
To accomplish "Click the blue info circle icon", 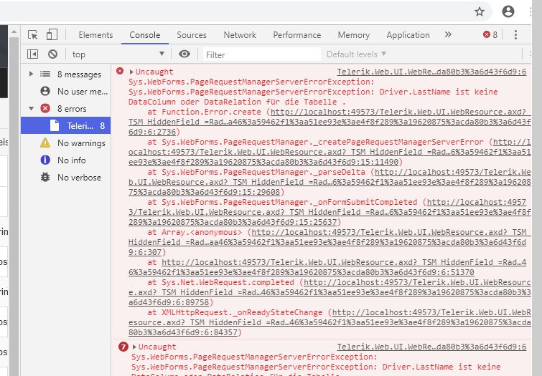I will [x=45, y=160].
